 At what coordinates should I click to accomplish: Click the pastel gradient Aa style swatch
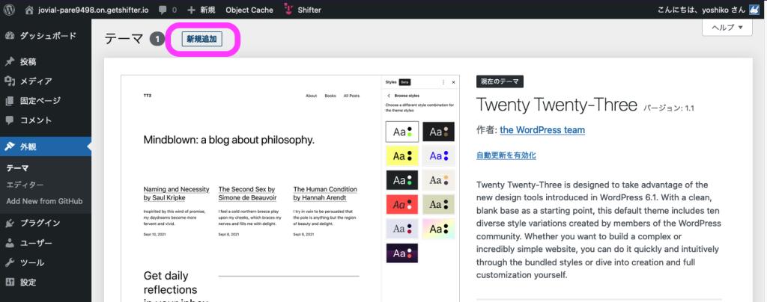(439, 229)
